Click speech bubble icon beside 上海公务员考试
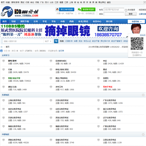Image resolution: width=146 pixels, height=146 pixels. (4, 101)
